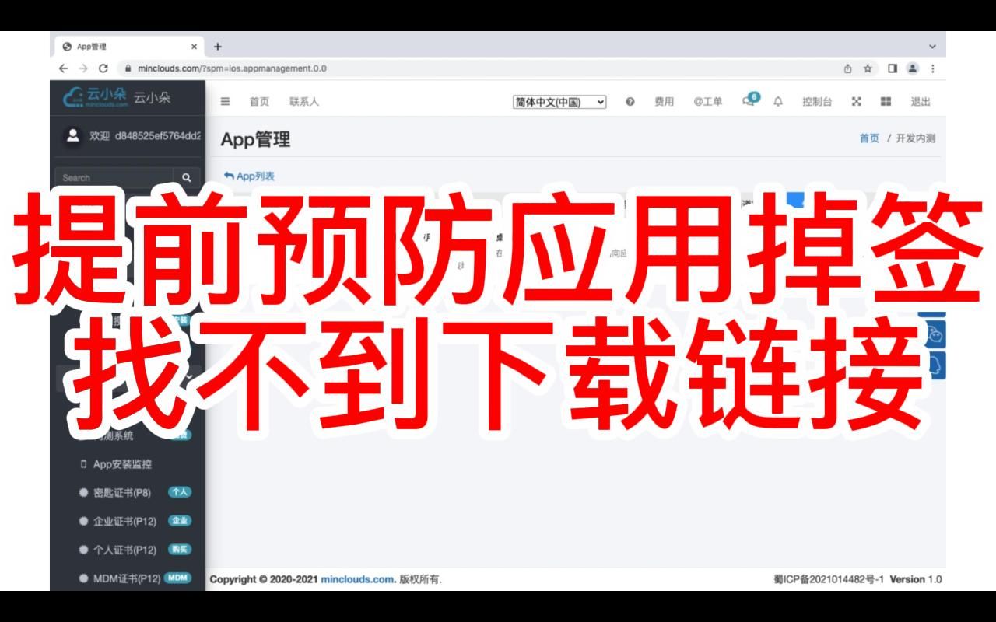Click the WeChat floating icon at right edge
Image resolution: width=996 pixels, height=622 pixels.
[x=935, y=336]
